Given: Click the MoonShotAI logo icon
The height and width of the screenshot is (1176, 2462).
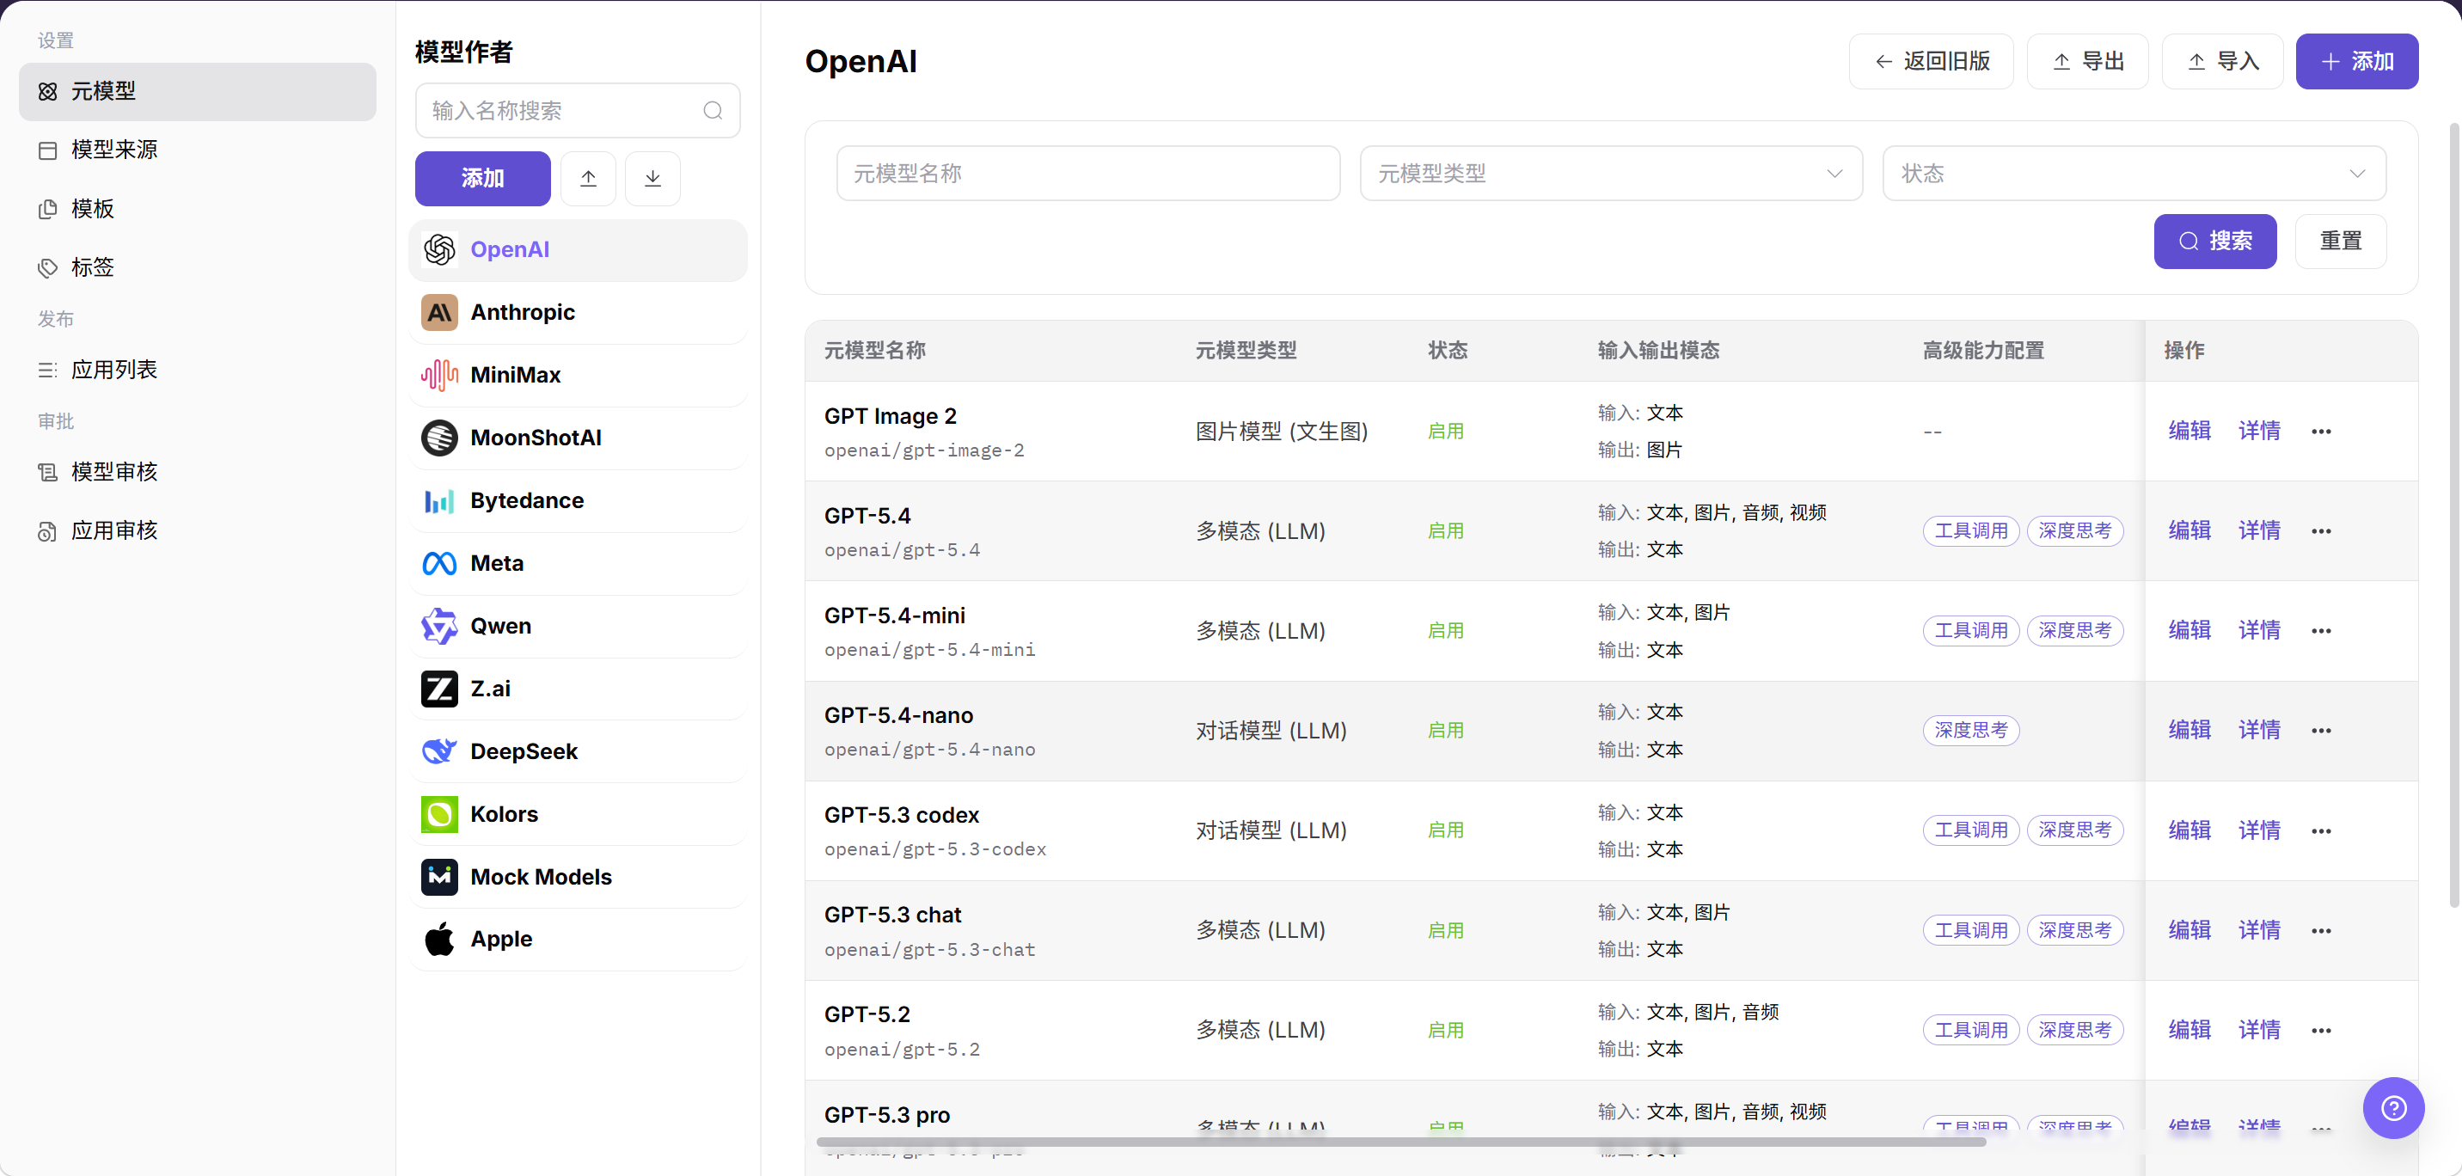Looking at the screenshot, I should pyautogui.click(x=439, y=438).
